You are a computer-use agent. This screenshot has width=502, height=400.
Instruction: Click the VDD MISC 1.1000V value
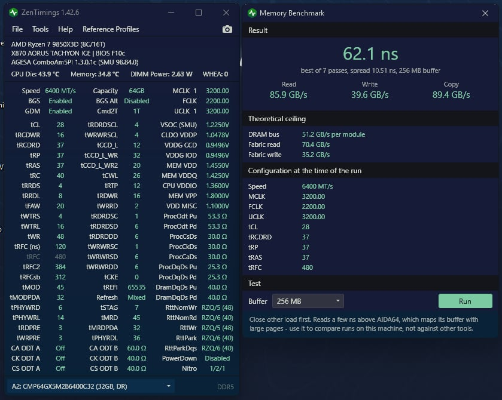point(217,206)
